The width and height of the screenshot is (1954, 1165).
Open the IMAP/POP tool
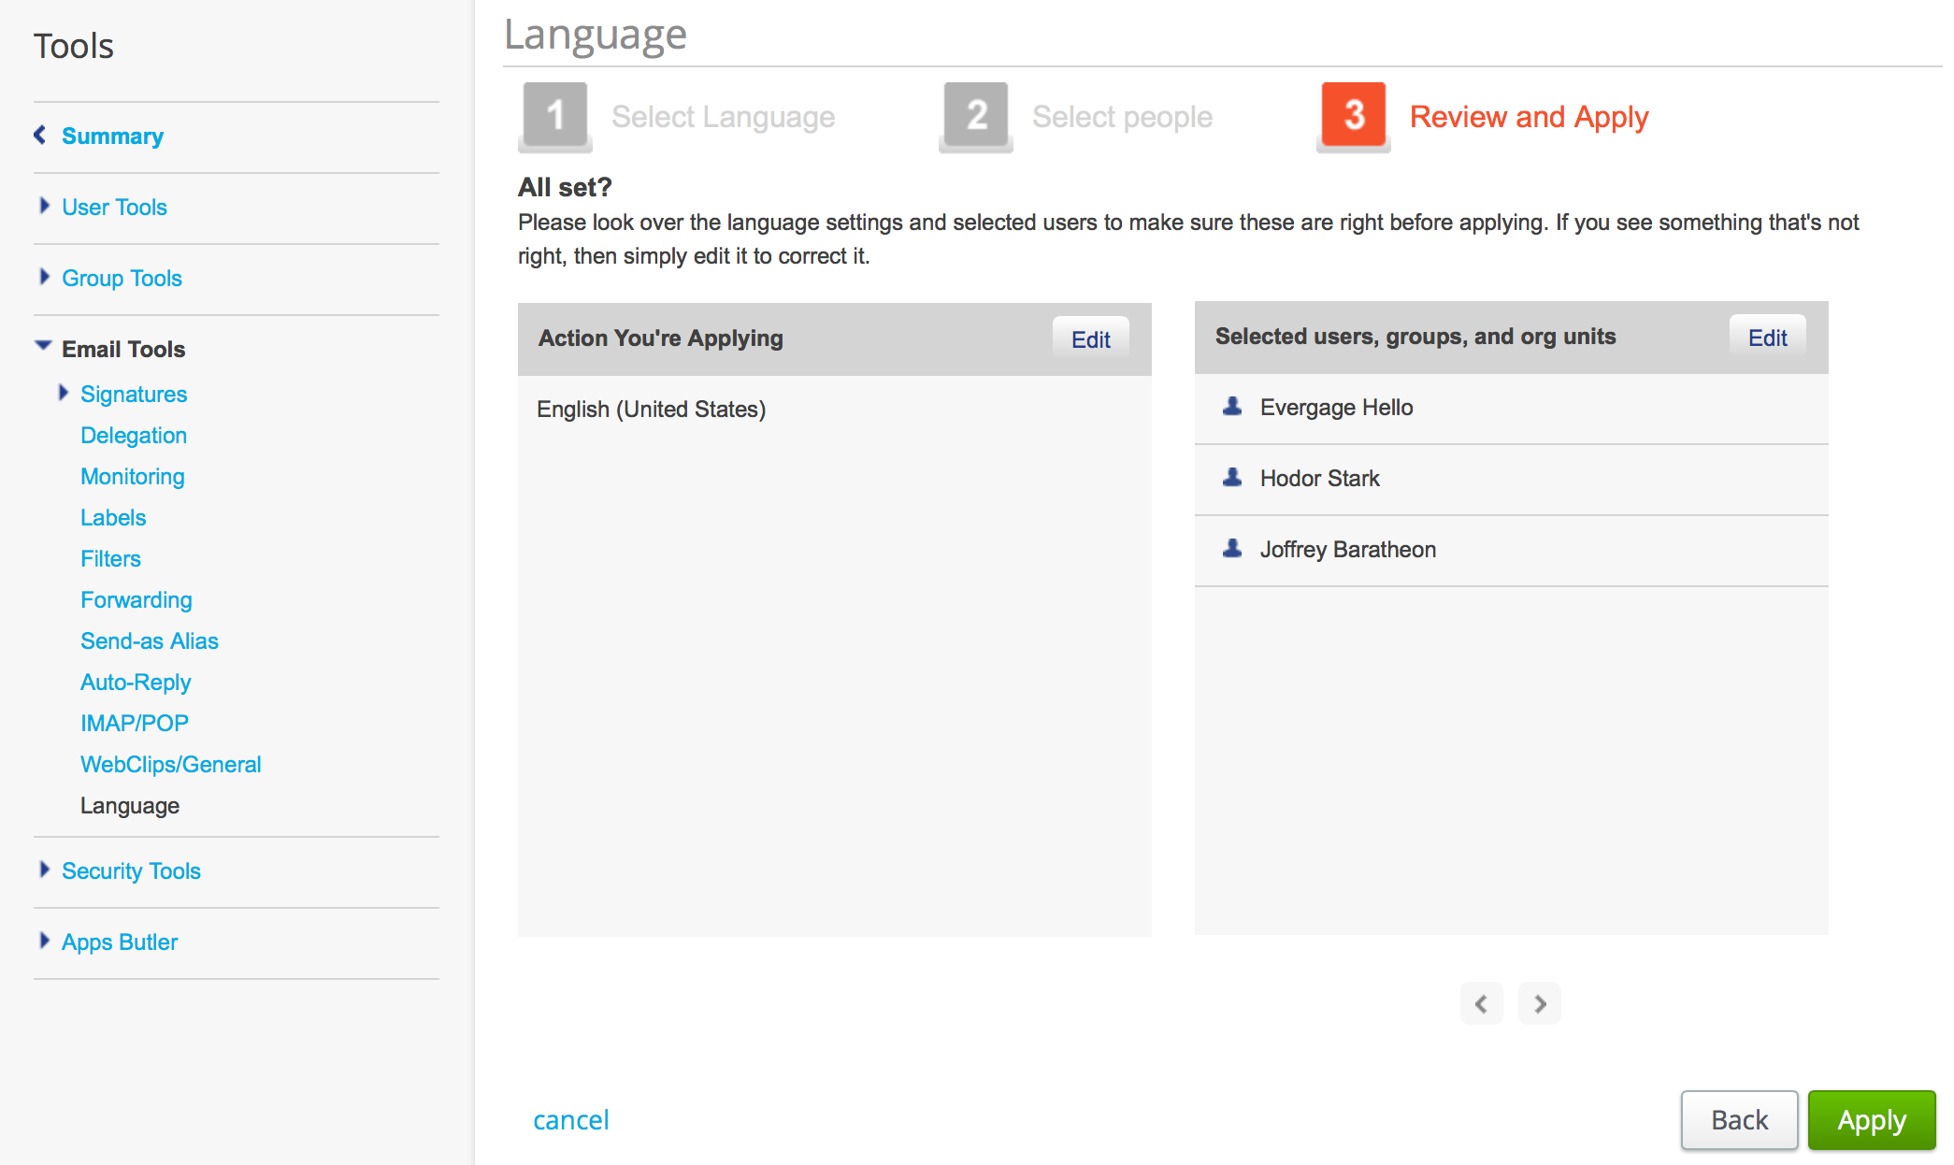[x=135, y=724]
